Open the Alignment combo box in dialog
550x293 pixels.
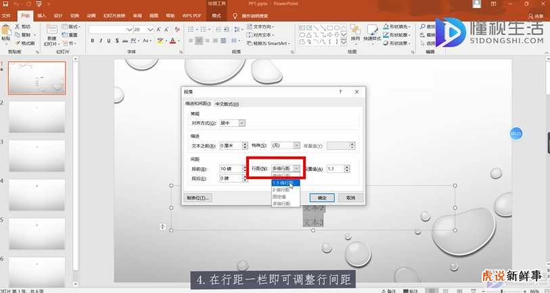tap(232, 123)
